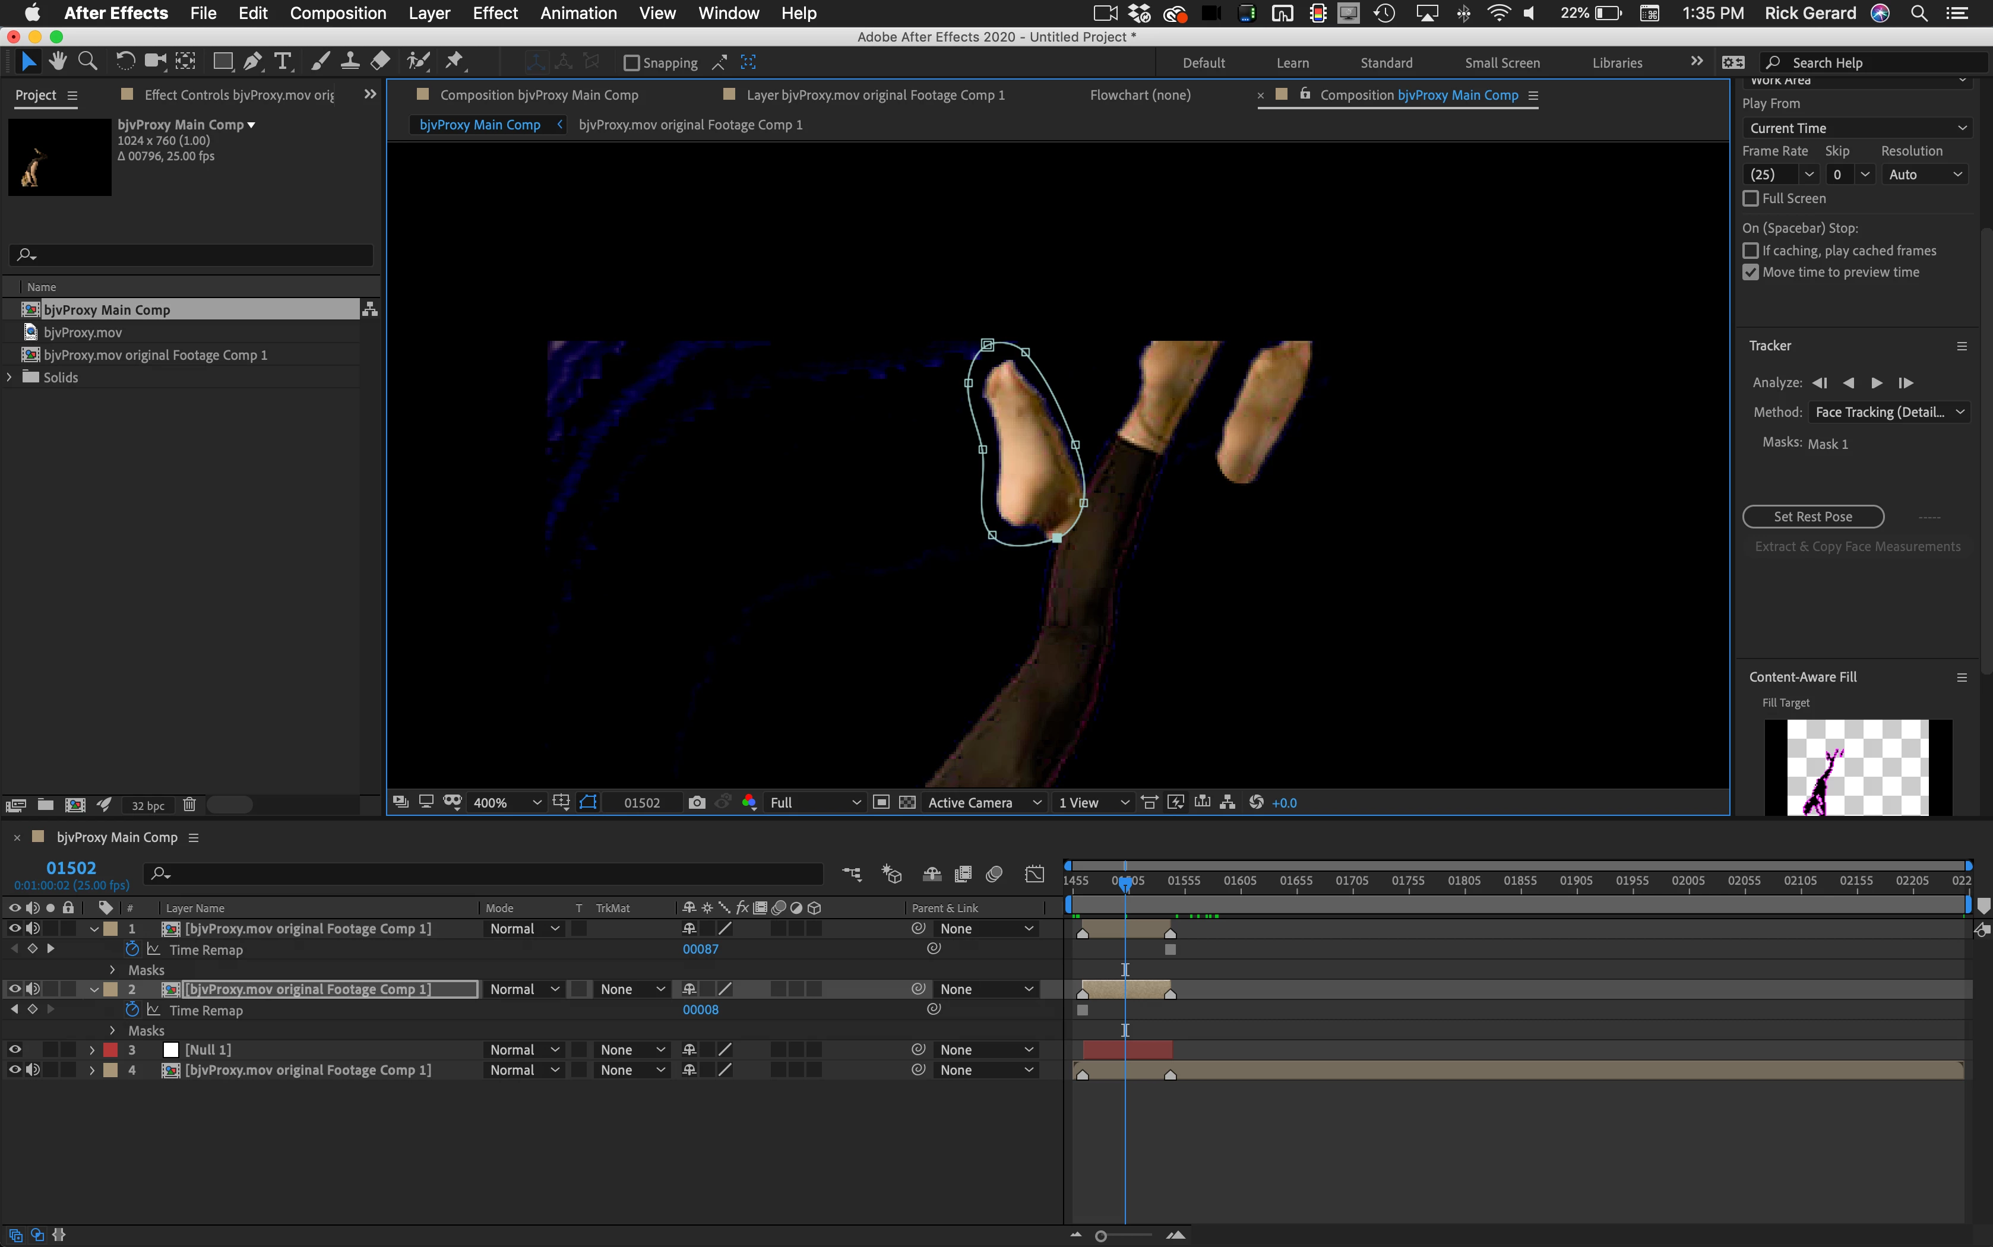Check the Full Screen option

coord(1751,199)
